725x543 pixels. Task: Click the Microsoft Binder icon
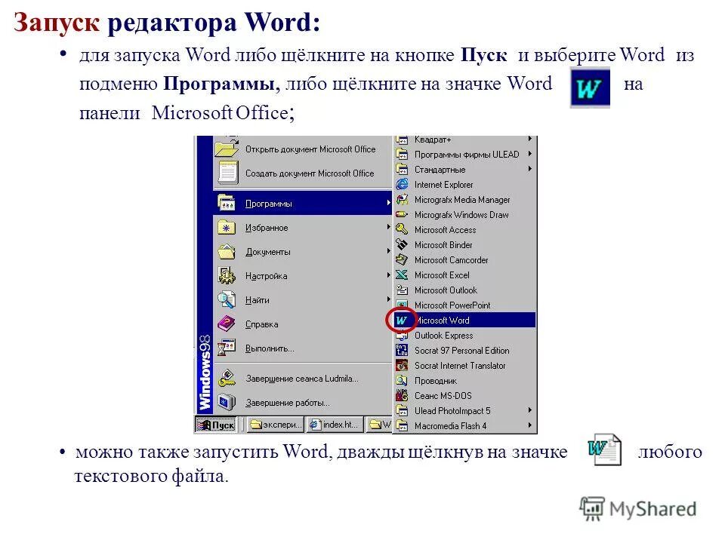402,244
